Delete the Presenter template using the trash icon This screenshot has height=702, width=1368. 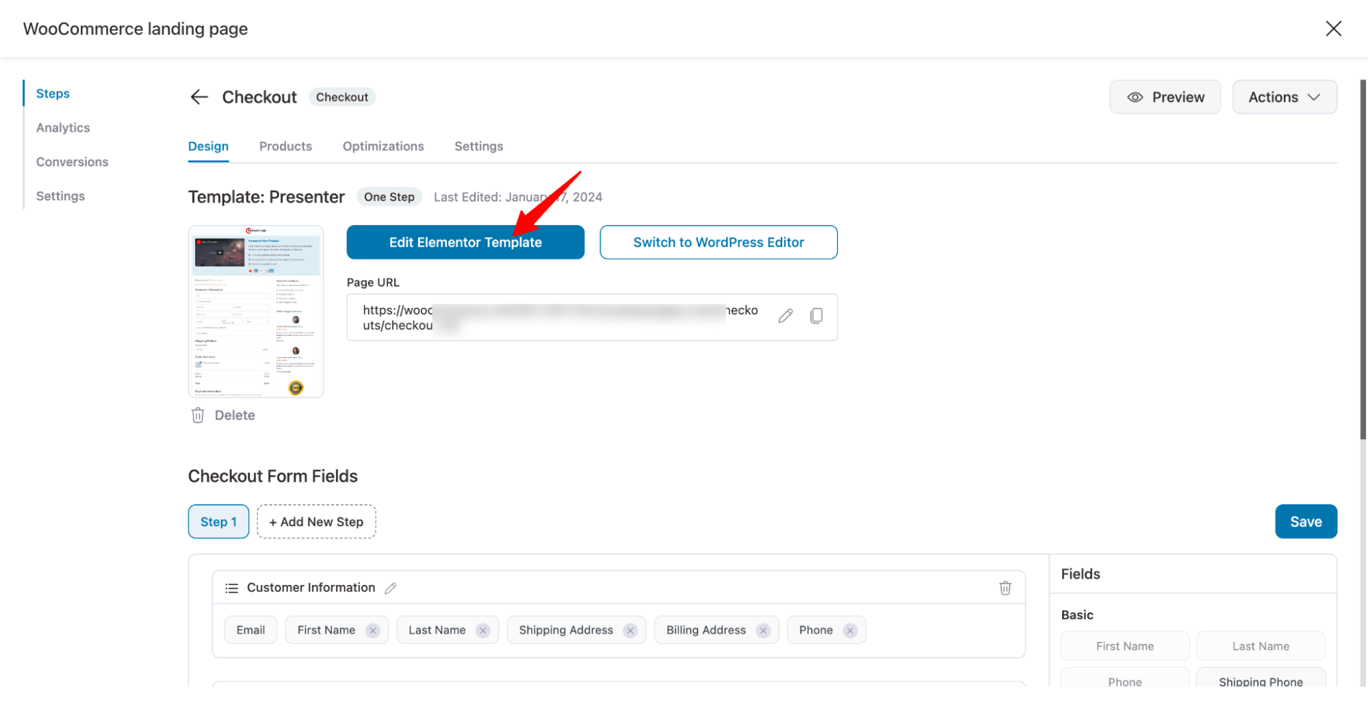198,415
